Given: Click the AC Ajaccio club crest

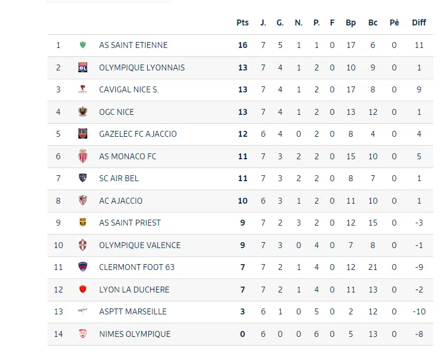Looking at the screenshot, I should (x=83, y=201).
